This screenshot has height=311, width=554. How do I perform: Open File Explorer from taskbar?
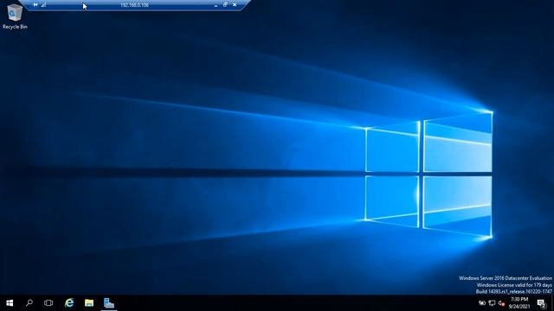point(89,303)
